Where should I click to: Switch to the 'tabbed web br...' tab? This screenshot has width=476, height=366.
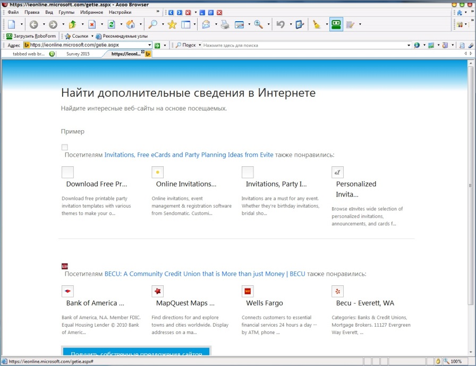point(29,54)
